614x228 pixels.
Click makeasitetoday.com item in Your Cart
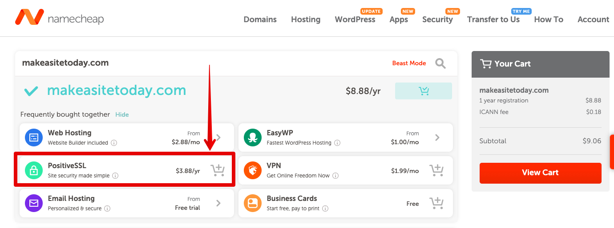click(514, 90)
